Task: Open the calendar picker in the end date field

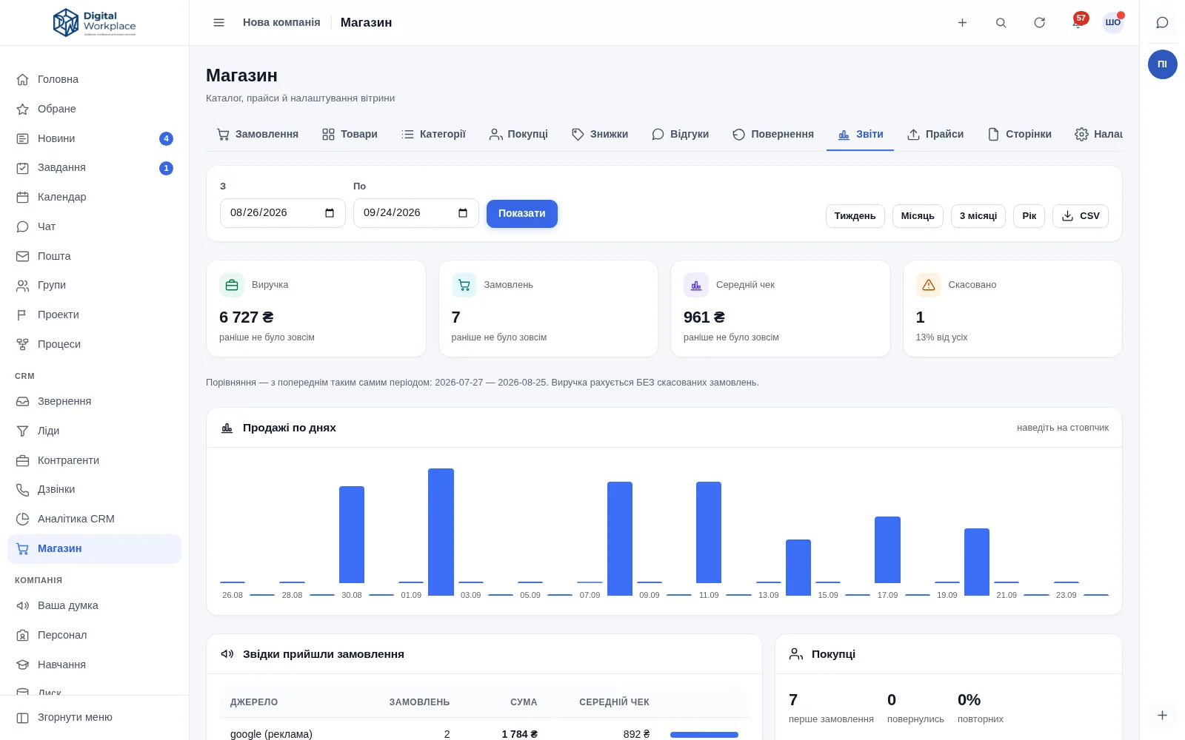Action: tap(463, 213)
